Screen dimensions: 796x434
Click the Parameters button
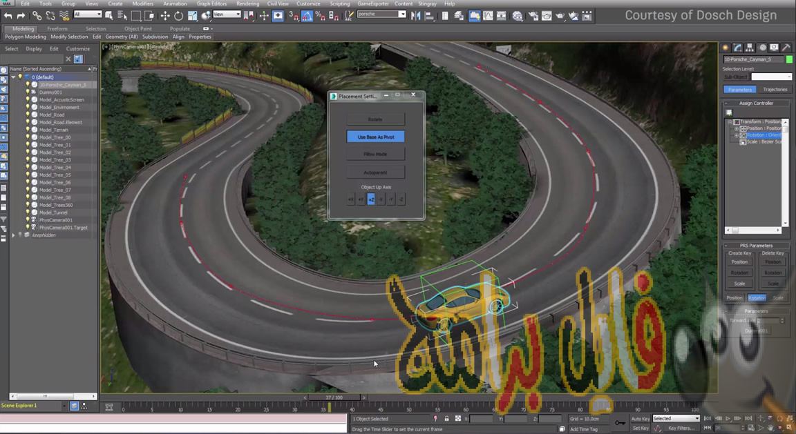(739, 89)
